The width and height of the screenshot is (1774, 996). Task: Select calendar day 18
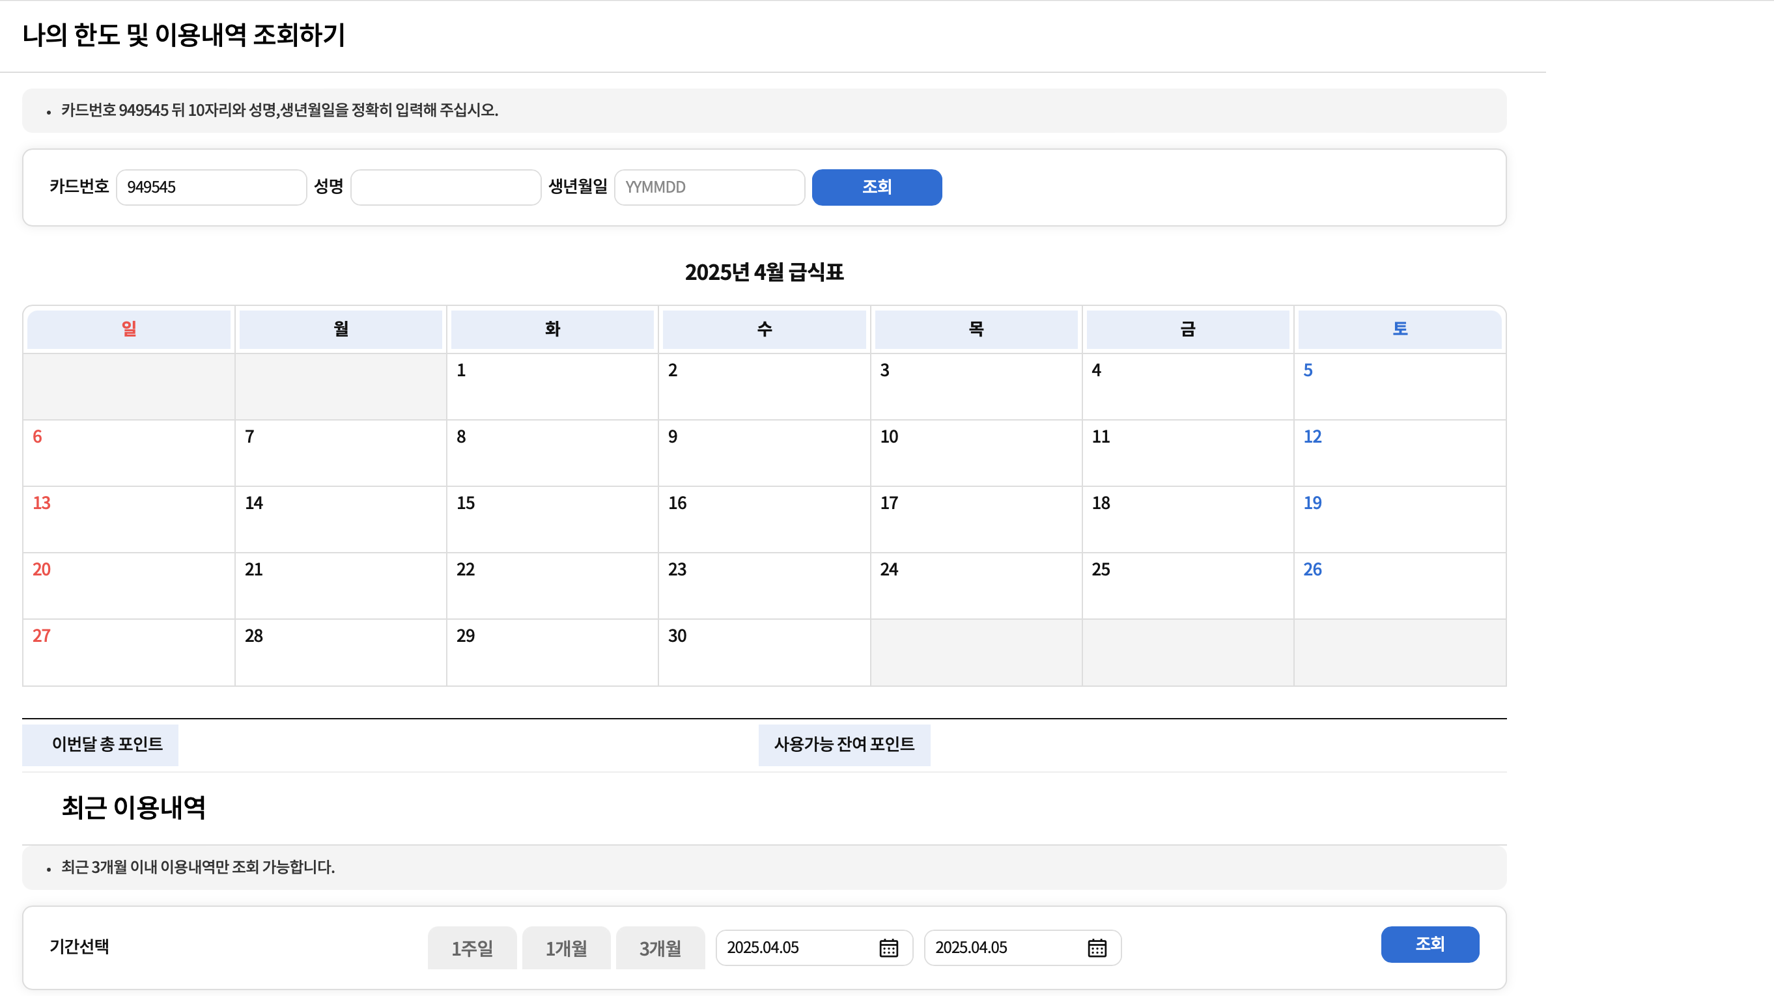1188,519
